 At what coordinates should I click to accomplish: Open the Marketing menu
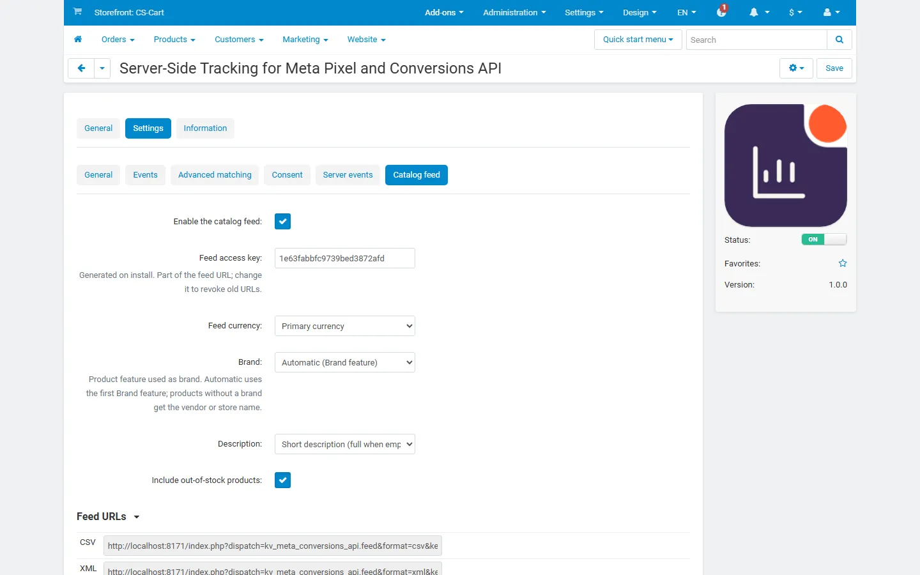click(305, 40)
